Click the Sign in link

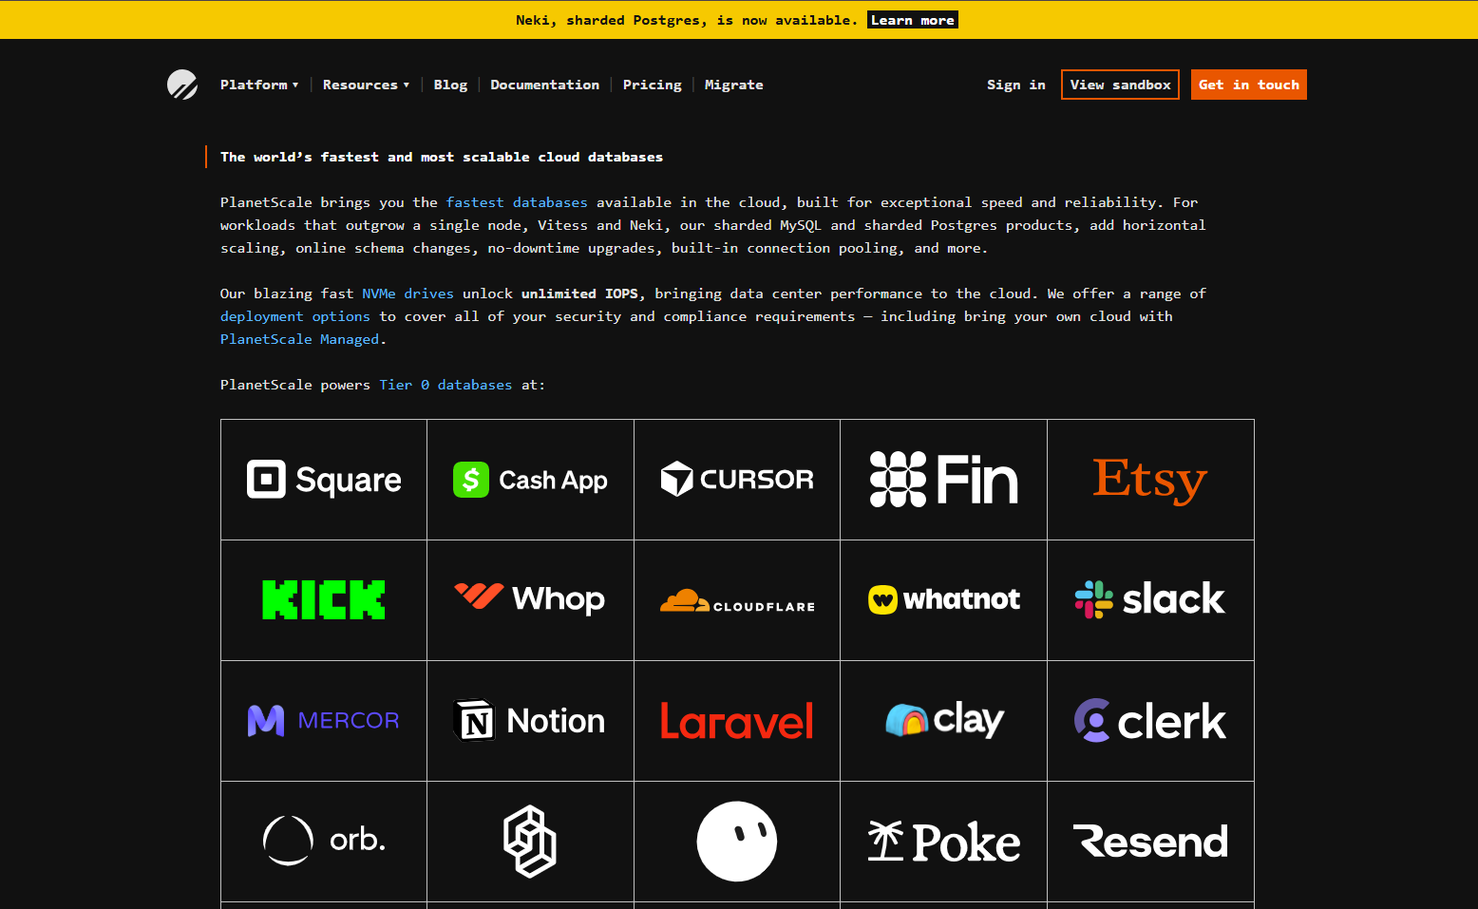coord(1016,85)
